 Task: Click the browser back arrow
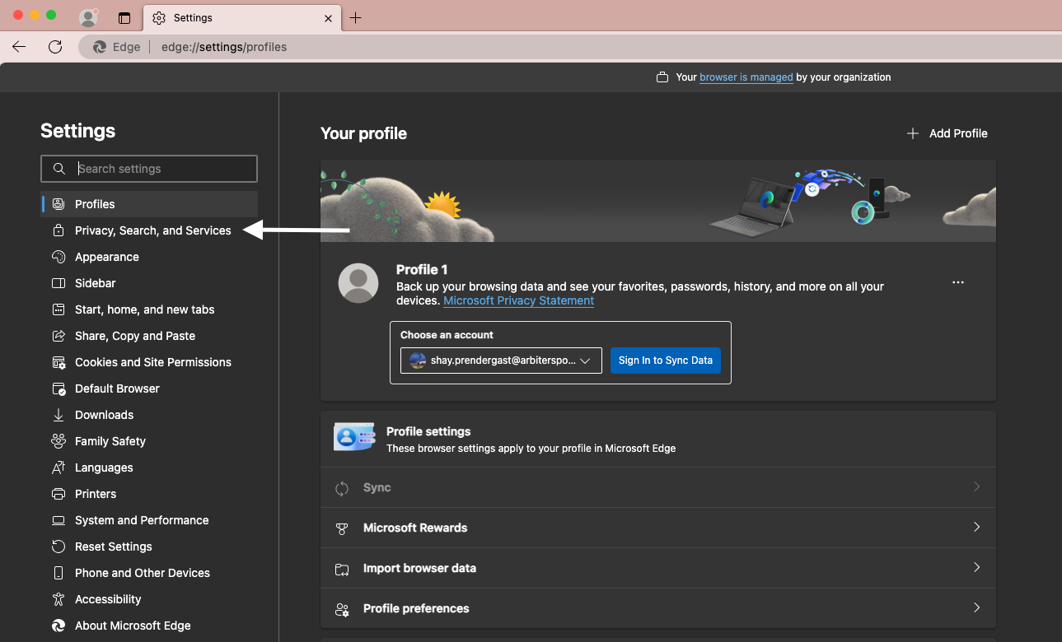pyautogui.click(x=19, y=47)
